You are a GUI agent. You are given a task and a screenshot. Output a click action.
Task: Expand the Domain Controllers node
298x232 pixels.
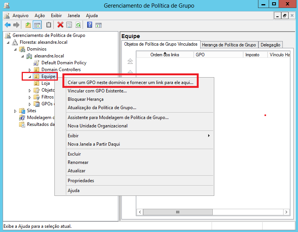click(30, 70)
